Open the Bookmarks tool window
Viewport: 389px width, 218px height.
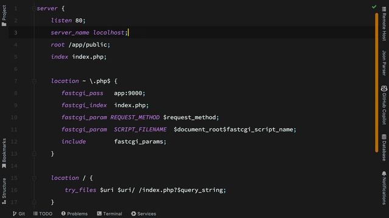point(4,153)
